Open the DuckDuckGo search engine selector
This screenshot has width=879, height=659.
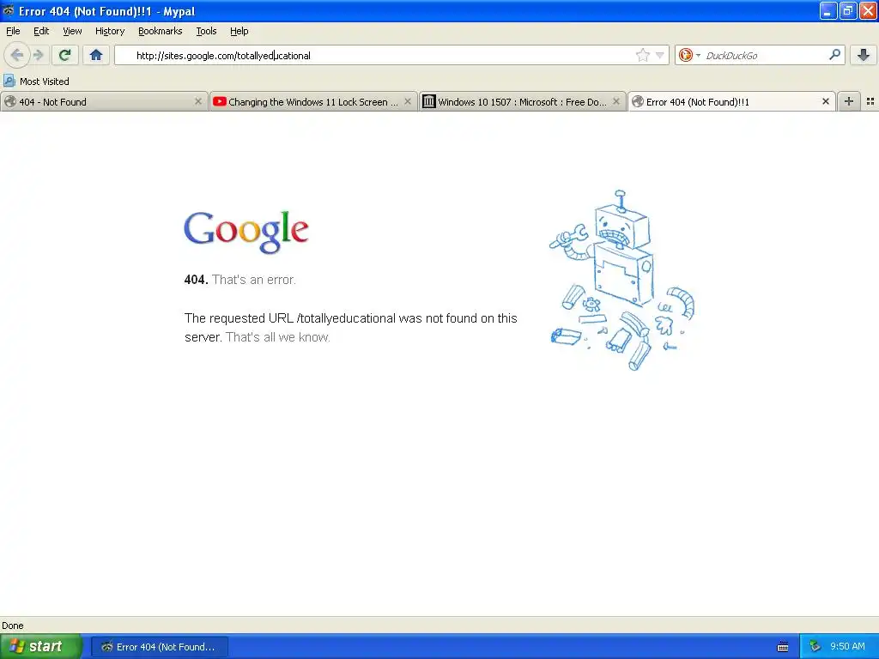(x=689, y=55)
